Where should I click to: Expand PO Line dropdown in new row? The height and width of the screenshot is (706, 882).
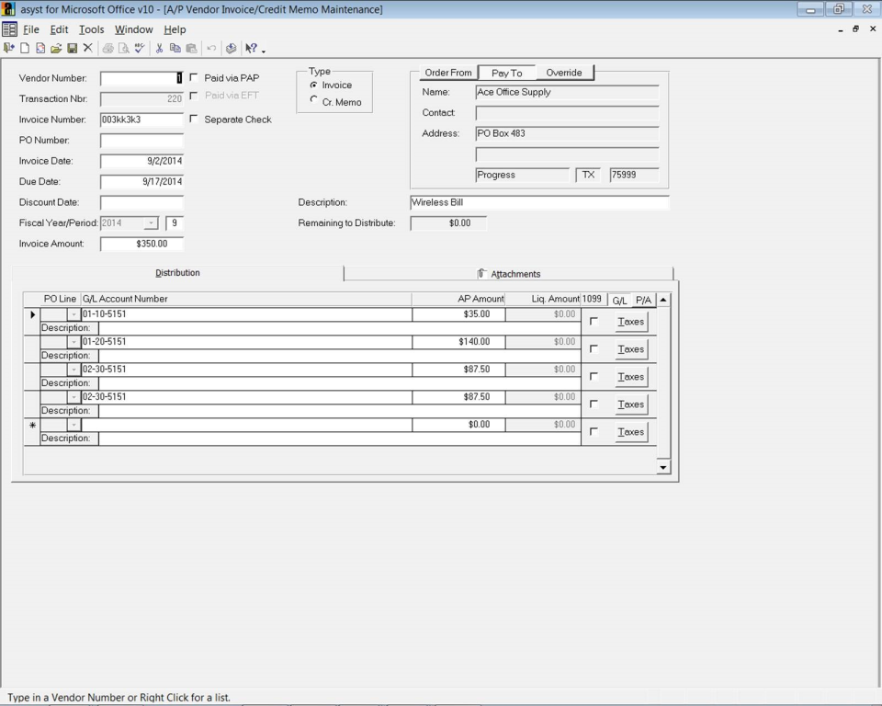click(73, 425)
